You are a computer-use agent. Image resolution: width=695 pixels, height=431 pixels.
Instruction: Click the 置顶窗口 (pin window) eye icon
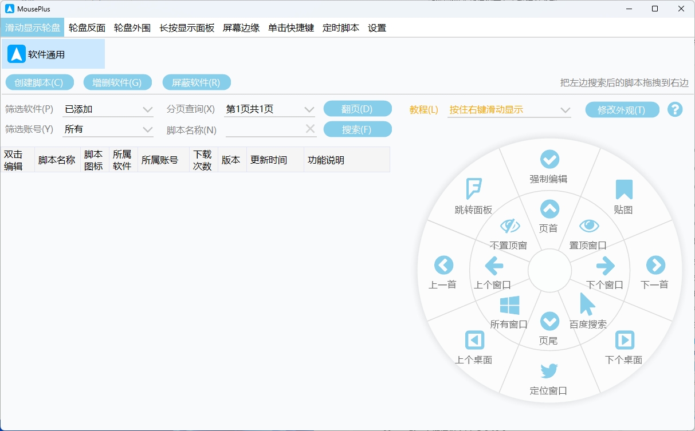(588, 226)
